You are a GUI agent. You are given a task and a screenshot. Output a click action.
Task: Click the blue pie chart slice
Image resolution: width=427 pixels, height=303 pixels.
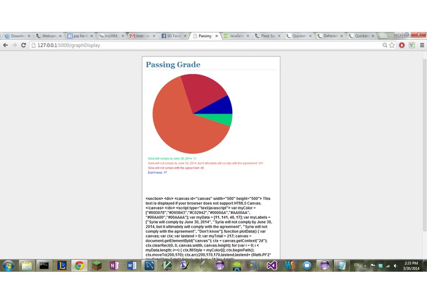click(x=221, y=106)
